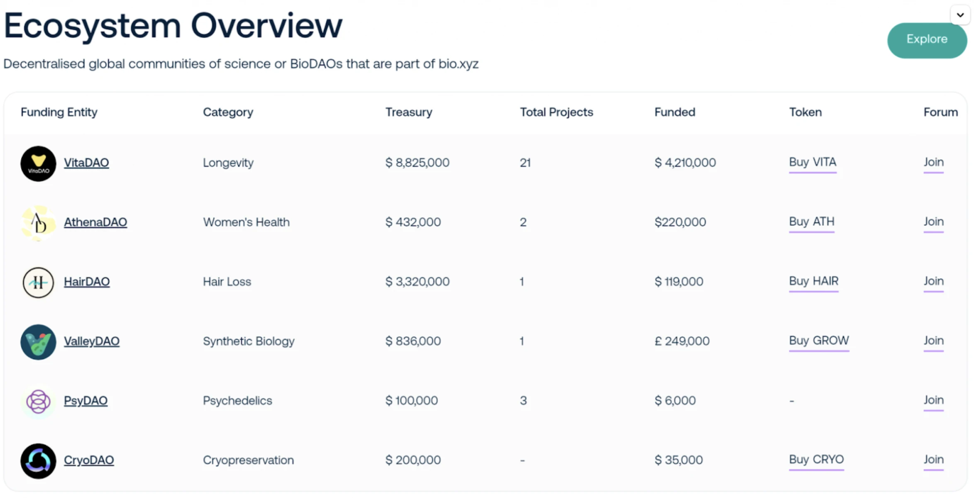Join the HairDAO forum
Image resolution: width=974 pixels, height=498 pixels.
pos(933,281)
